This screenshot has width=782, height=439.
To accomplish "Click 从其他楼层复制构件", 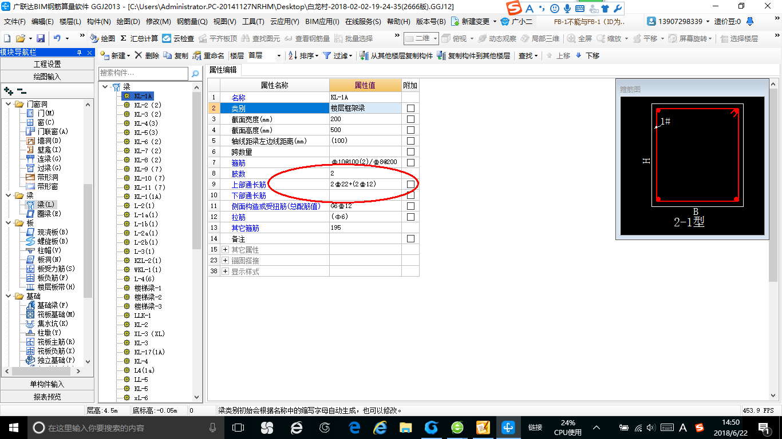I will pos(396,55).
